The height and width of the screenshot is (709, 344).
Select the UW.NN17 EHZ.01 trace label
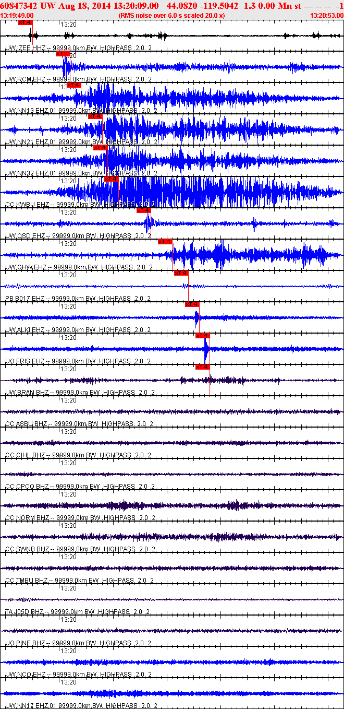pyautogui.click(x=31, y=705)
